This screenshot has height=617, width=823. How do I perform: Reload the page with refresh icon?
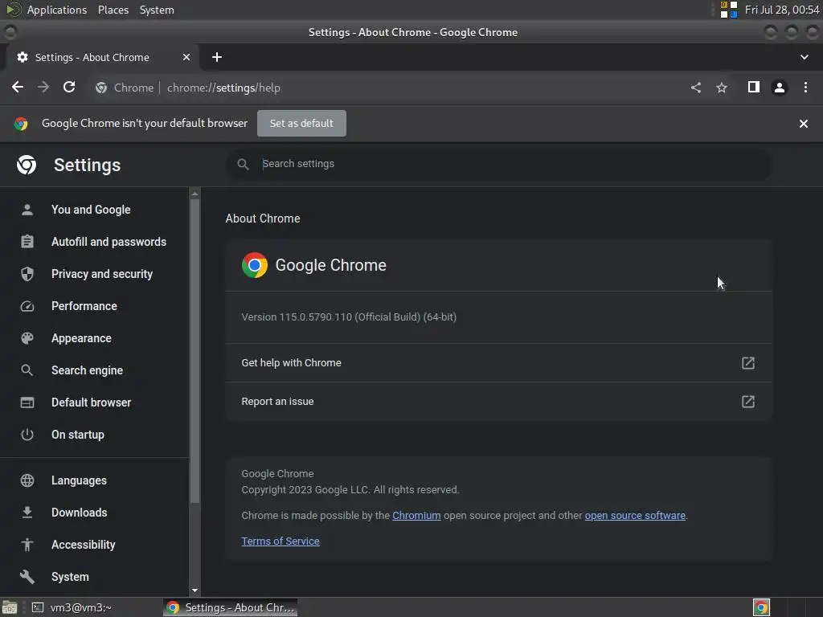(69, 87)
